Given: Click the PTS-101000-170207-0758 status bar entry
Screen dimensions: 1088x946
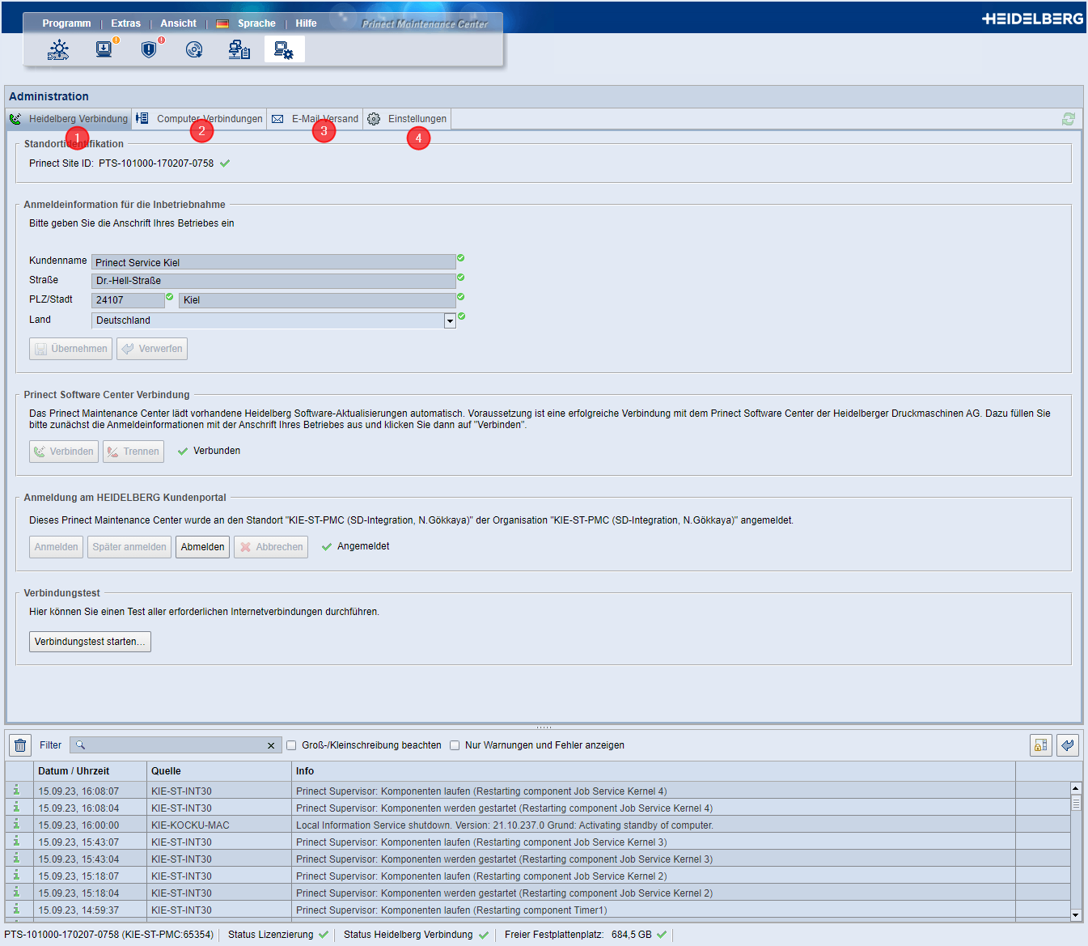Looking at the screenshot, I should point(108,935).
